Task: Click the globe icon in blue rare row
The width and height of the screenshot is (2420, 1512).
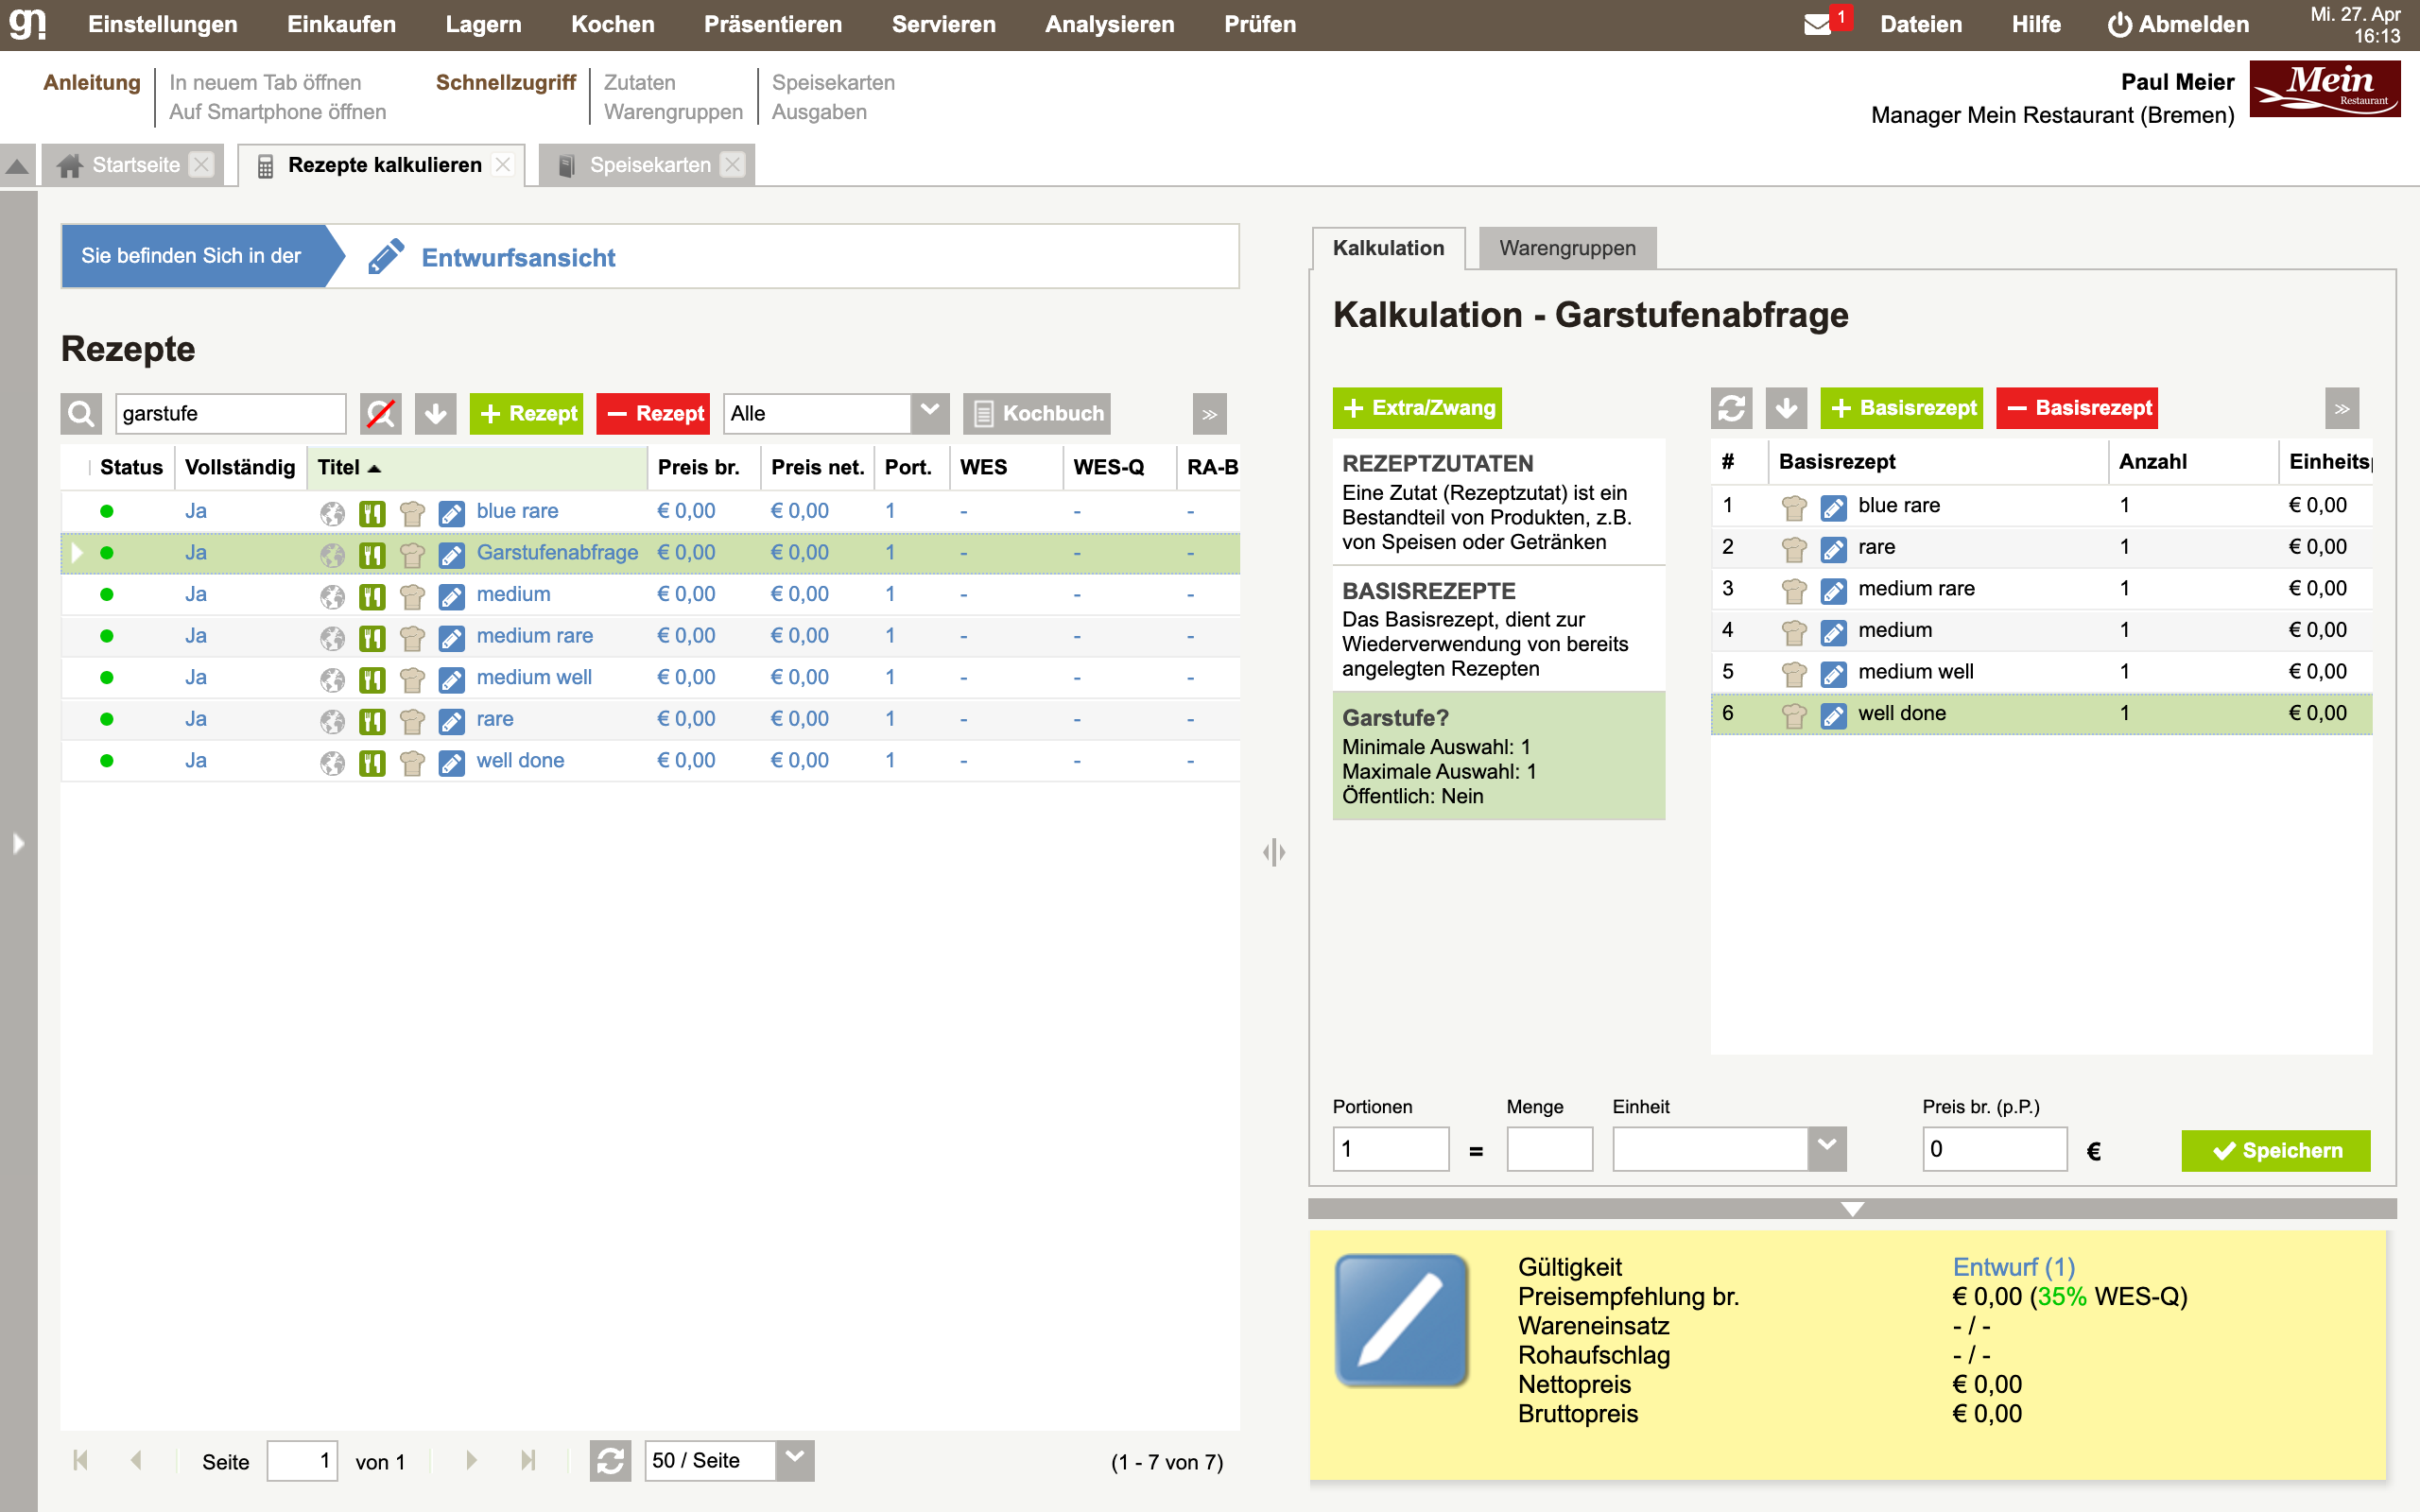Action: [x=332, y=512]
